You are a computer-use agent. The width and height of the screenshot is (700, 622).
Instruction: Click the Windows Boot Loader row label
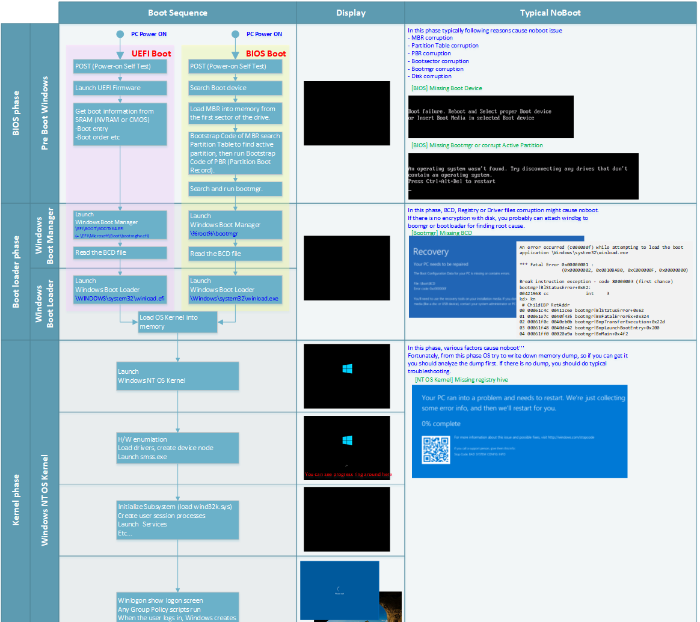point(45,304)
